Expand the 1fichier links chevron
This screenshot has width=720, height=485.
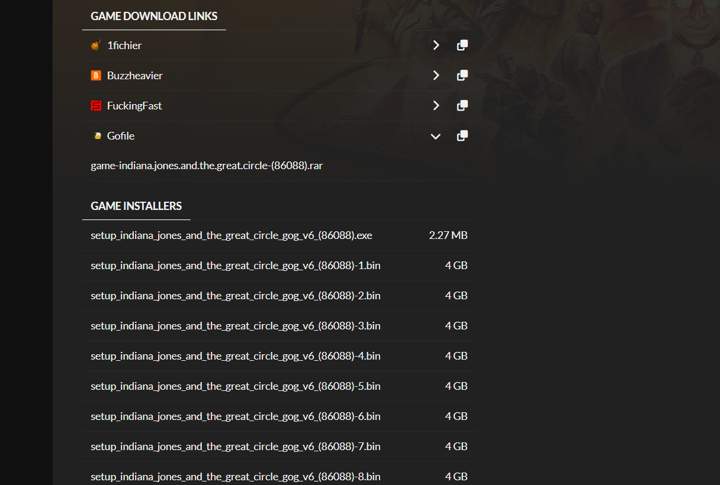(436, 45)
